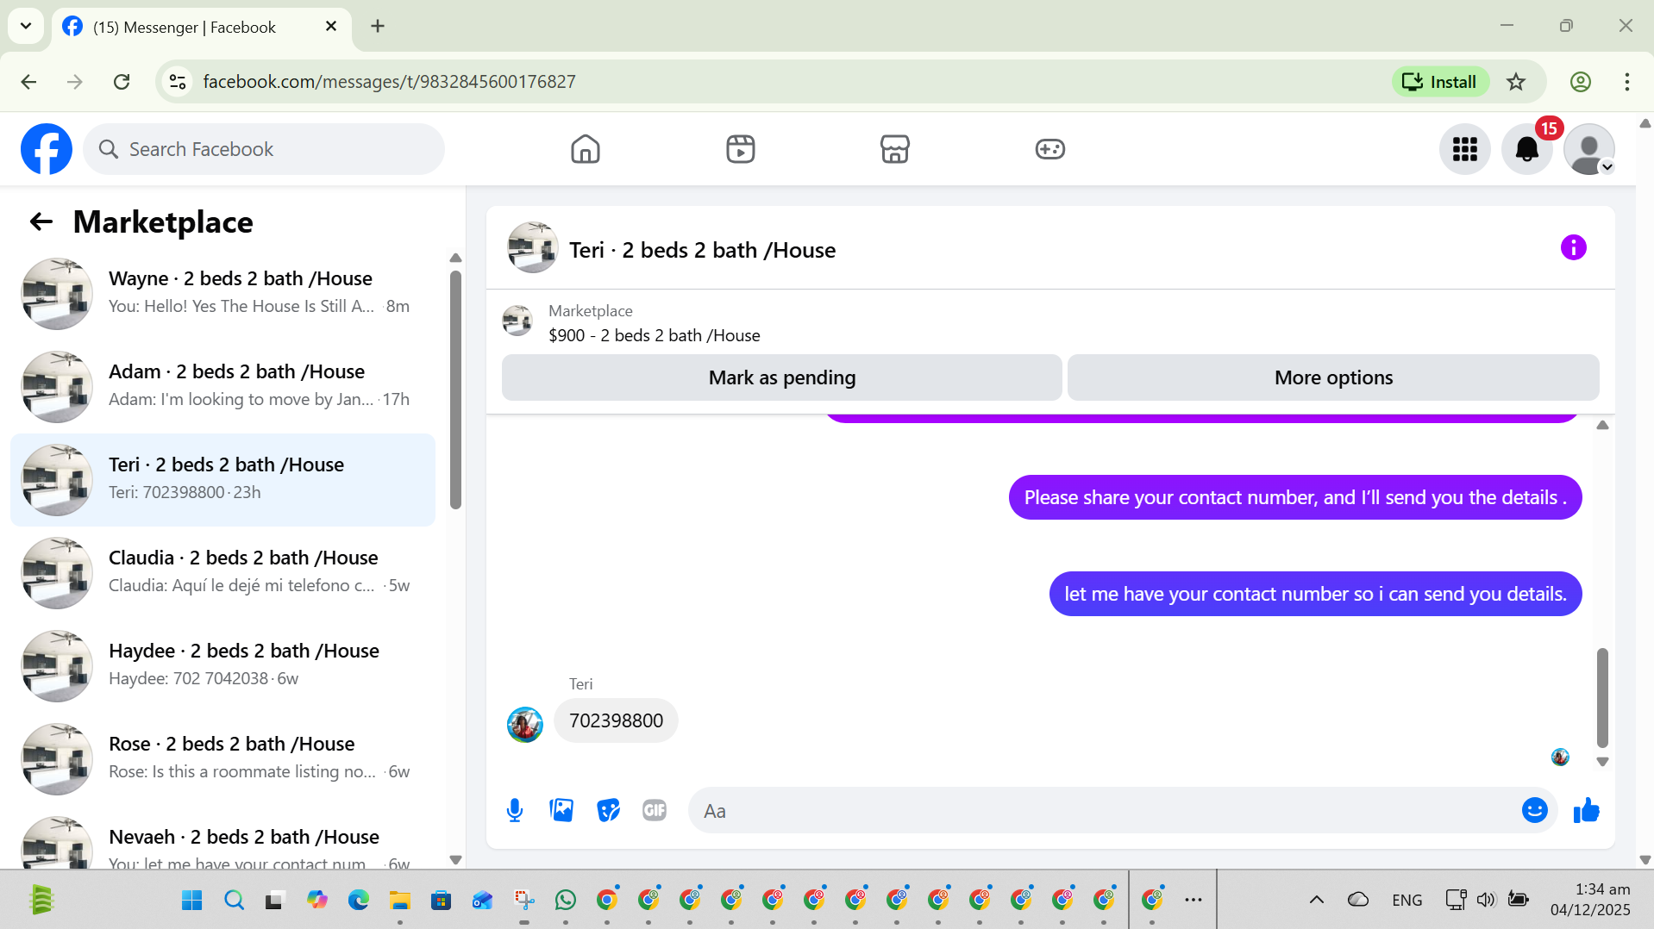Open the Marketplace storefront icon

pos(895,149)
